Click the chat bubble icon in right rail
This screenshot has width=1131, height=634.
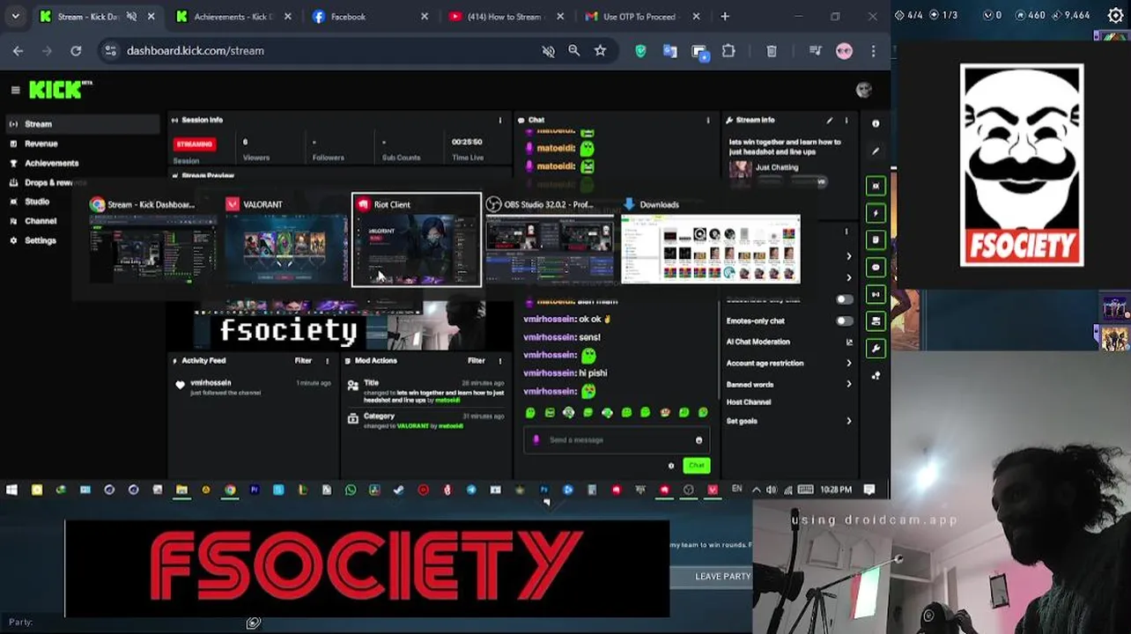click(x=876, y=268)
